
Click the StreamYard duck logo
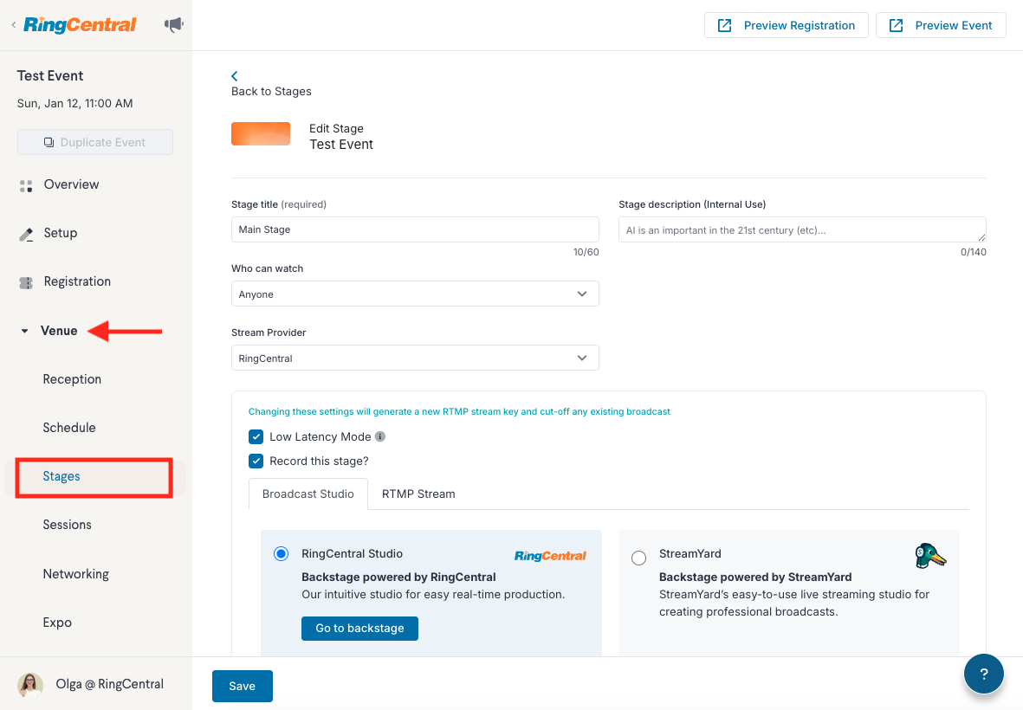[929, 556]
